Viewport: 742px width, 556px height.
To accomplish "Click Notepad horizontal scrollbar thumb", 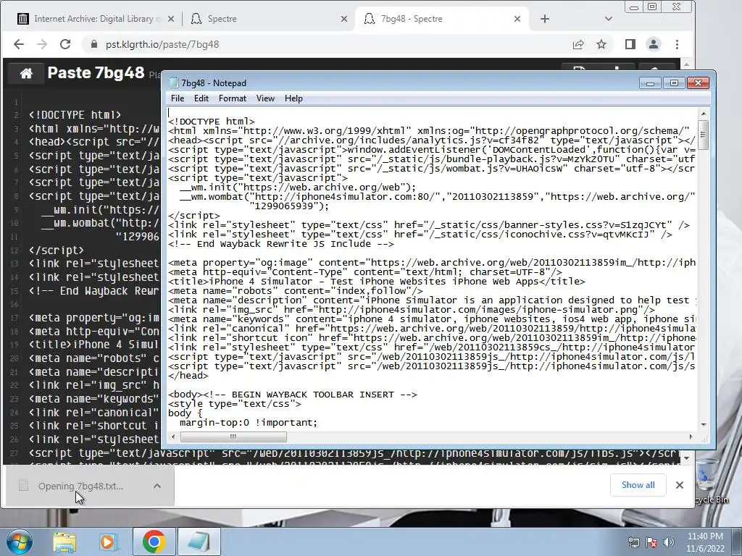I will pyautogui.click(x=233, y=437).
